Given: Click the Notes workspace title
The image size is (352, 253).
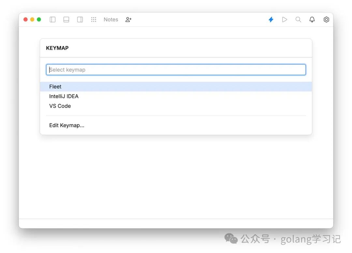Looking at the screenshot, I should click(x=111, y=20).
